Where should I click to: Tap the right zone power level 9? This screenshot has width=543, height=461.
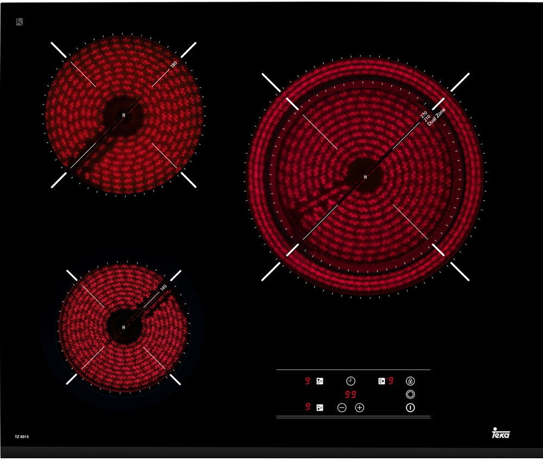point(390,381)
